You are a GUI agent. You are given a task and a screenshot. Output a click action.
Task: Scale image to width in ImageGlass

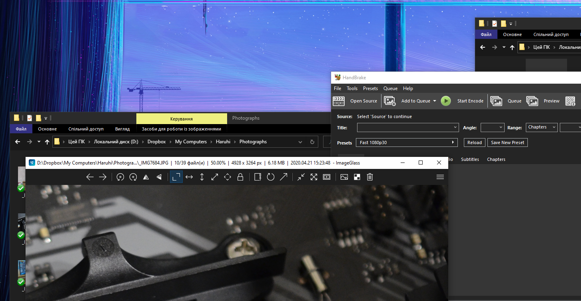189,177
